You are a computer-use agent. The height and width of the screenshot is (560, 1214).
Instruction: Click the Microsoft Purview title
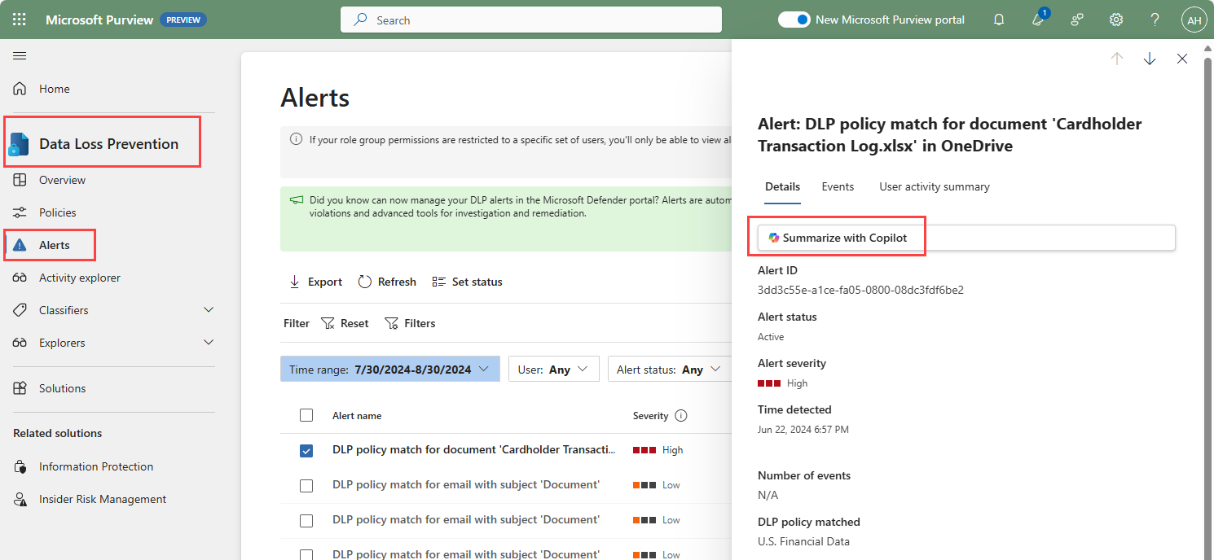[x=99, y=20]
